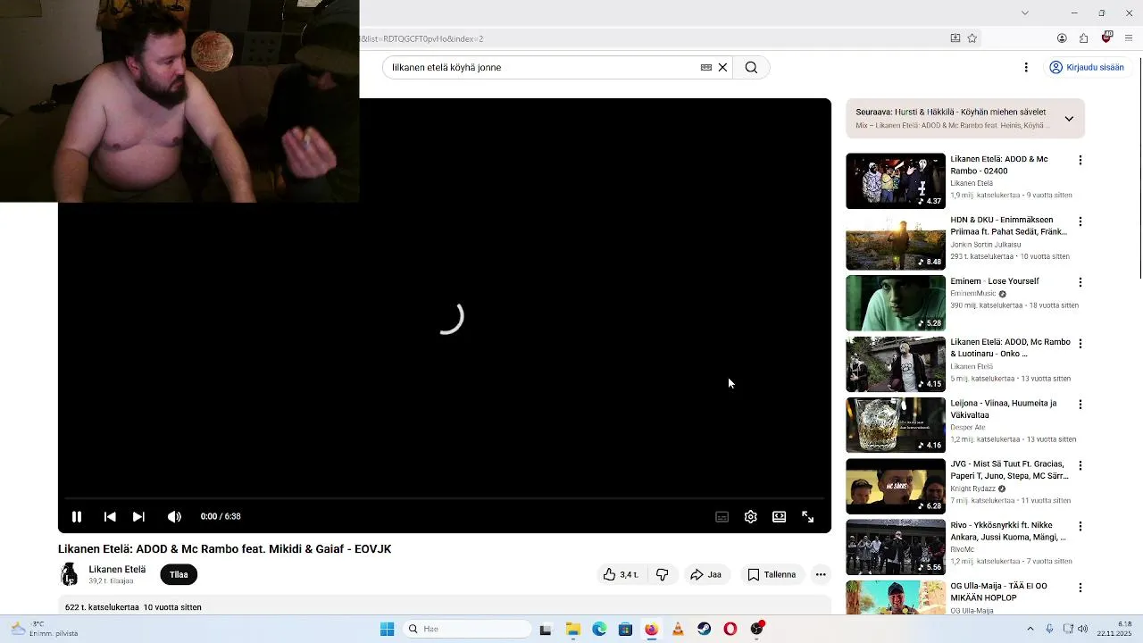1143x643 pixels.
Task: Open more actions menu below the video
Action: click(x=821, y=574)
